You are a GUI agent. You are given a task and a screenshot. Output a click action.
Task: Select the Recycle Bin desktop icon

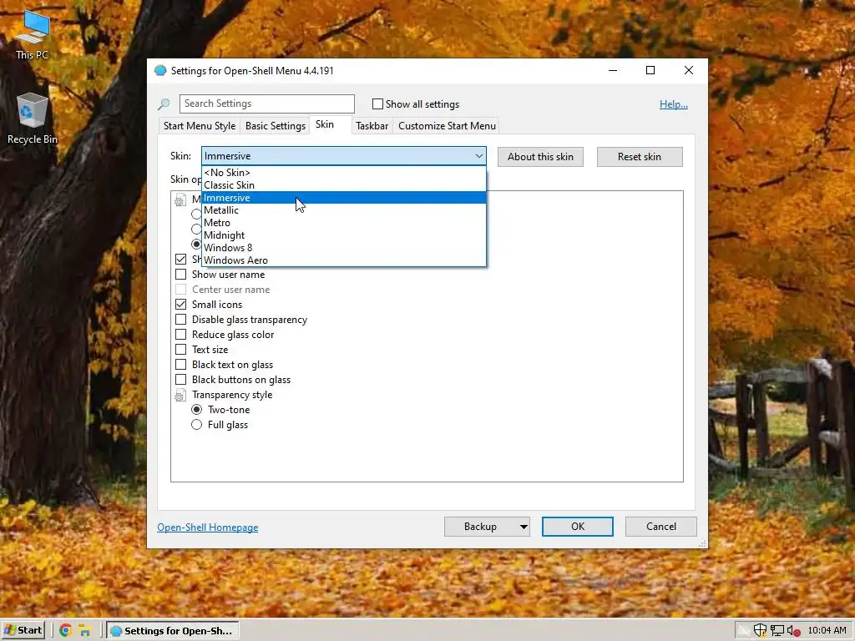point(33,118)
